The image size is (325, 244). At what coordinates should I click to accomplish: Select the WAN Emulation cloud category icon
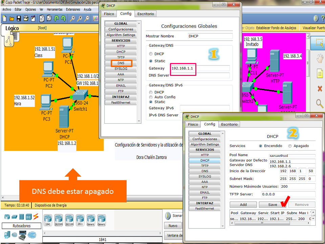tap(14, 235)
